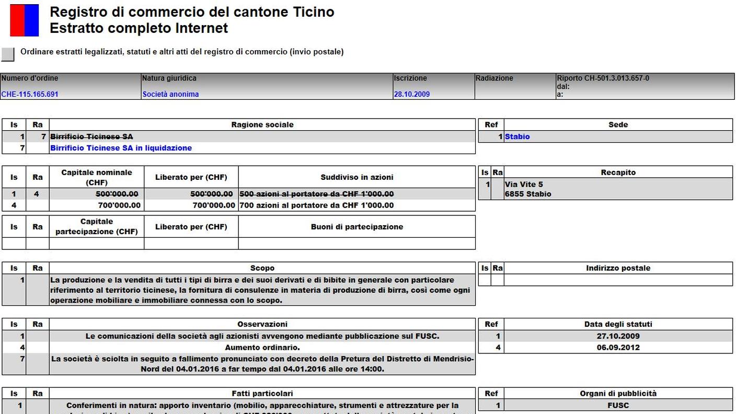Click the 'Indirizzo postale' header
This screenshot has width=736, height=414.
(618, 268)
